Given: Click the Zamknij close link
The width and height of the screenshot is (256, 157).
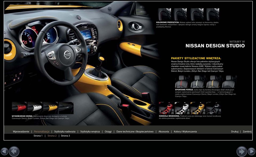Looking at the screenshot, I should pyautogui.click(x=247, y=131).
